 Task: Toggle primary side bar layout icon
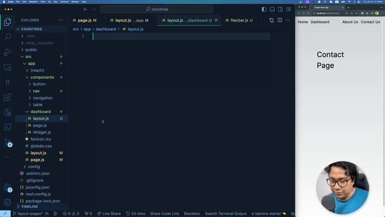(x=264, y=10)
